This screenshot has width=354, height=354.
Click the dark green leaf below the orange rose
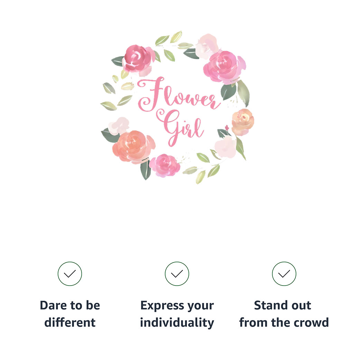click(146, 170)
